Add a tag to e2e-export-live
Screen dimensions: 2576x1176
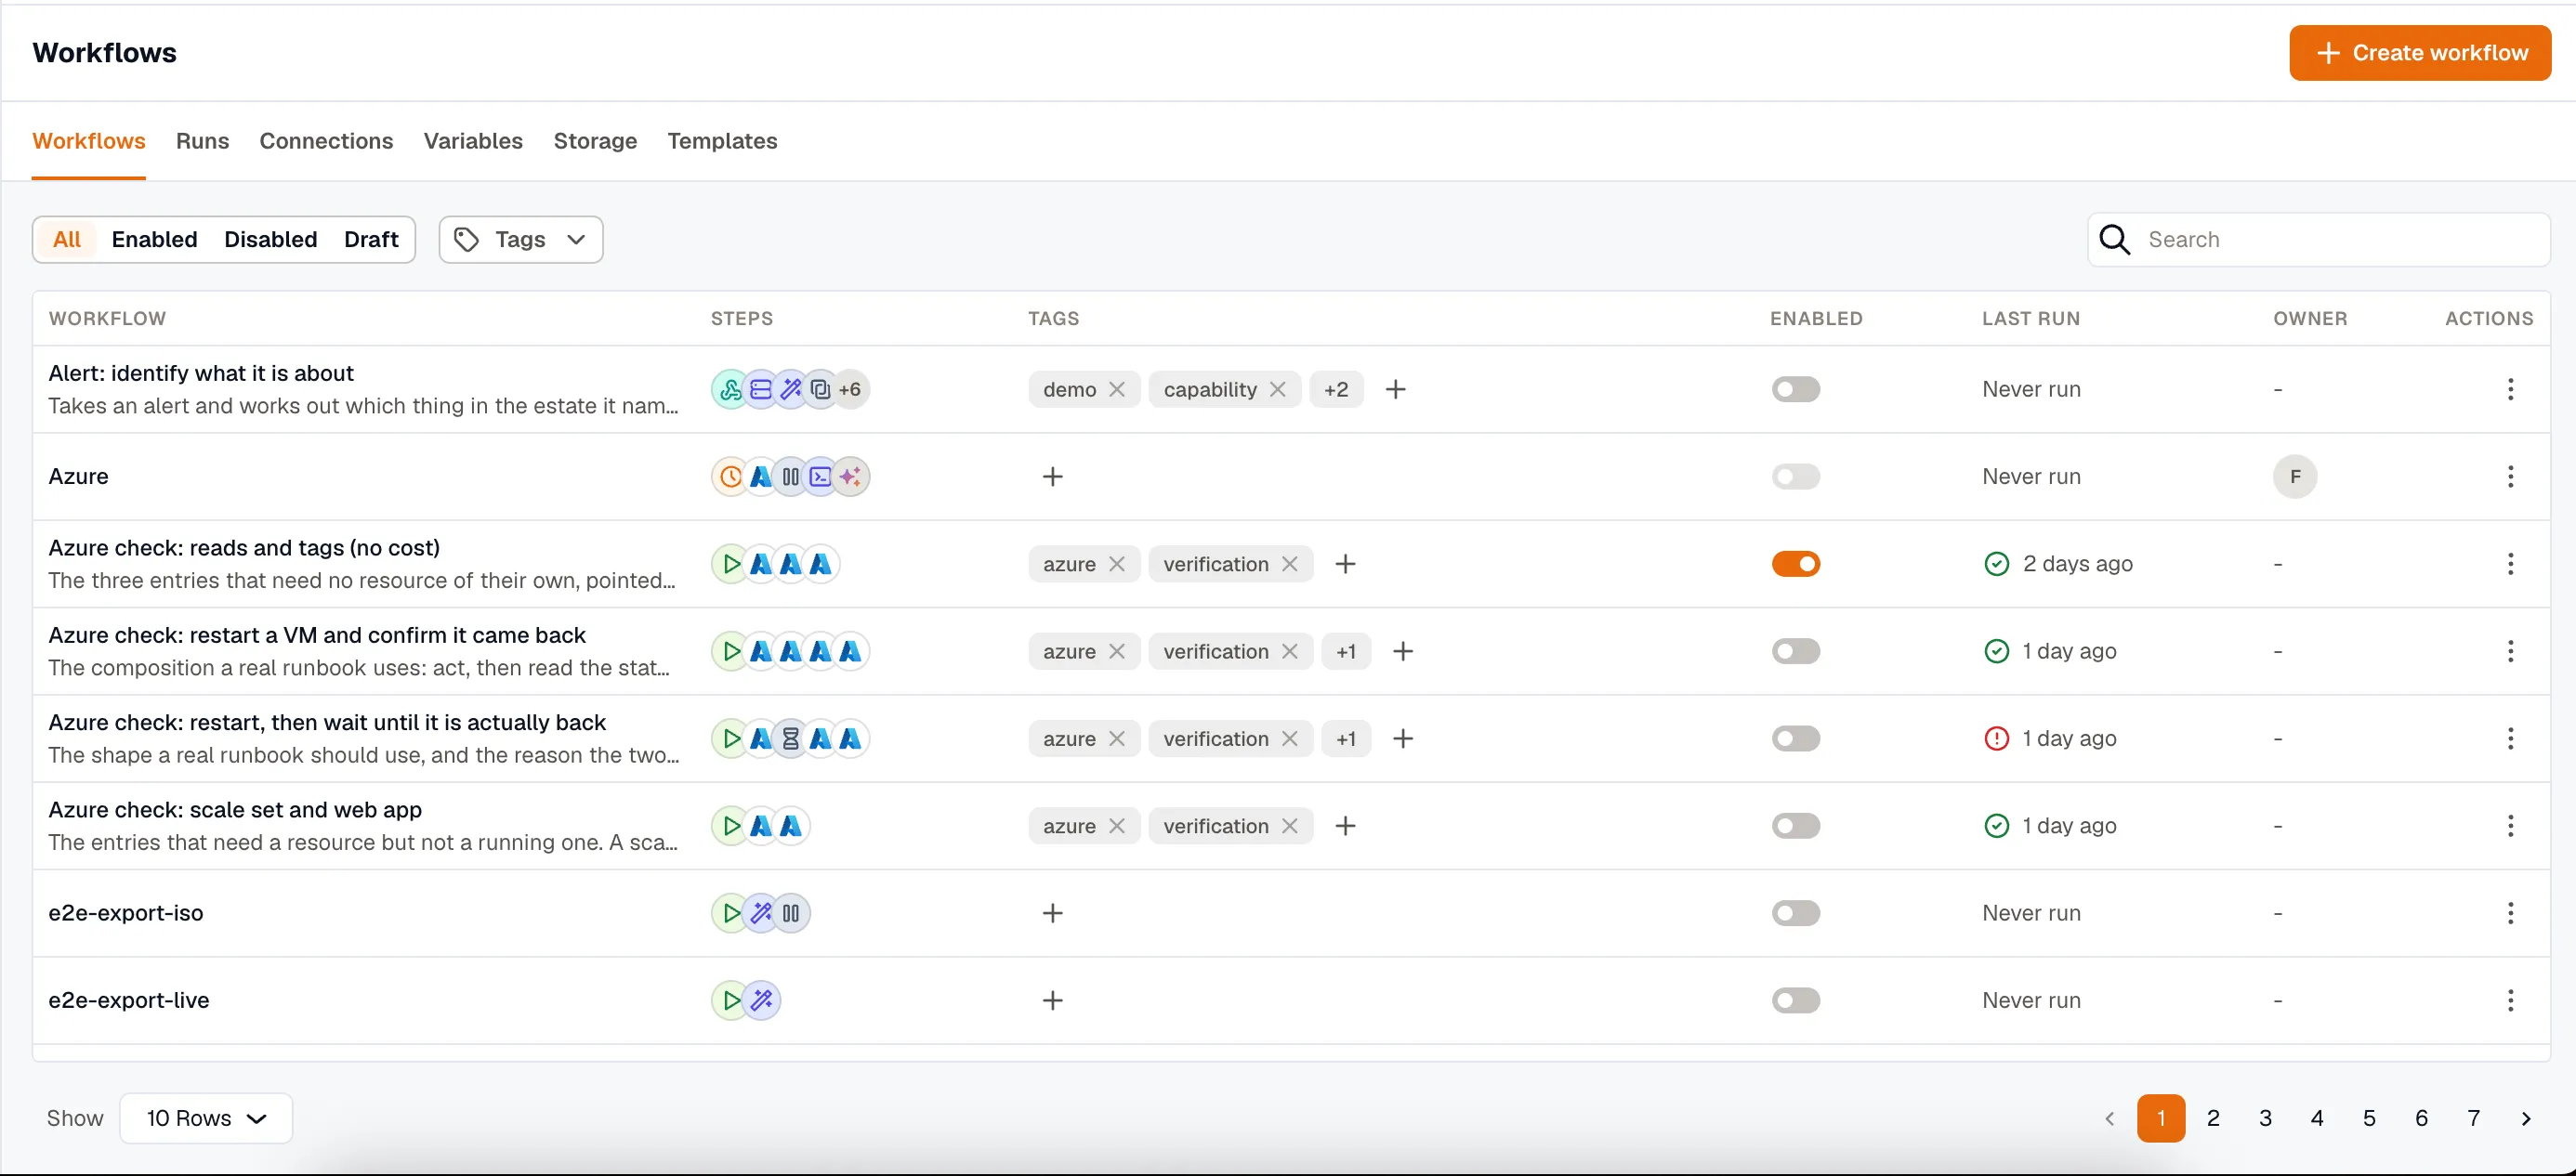click(1052, 1000)
